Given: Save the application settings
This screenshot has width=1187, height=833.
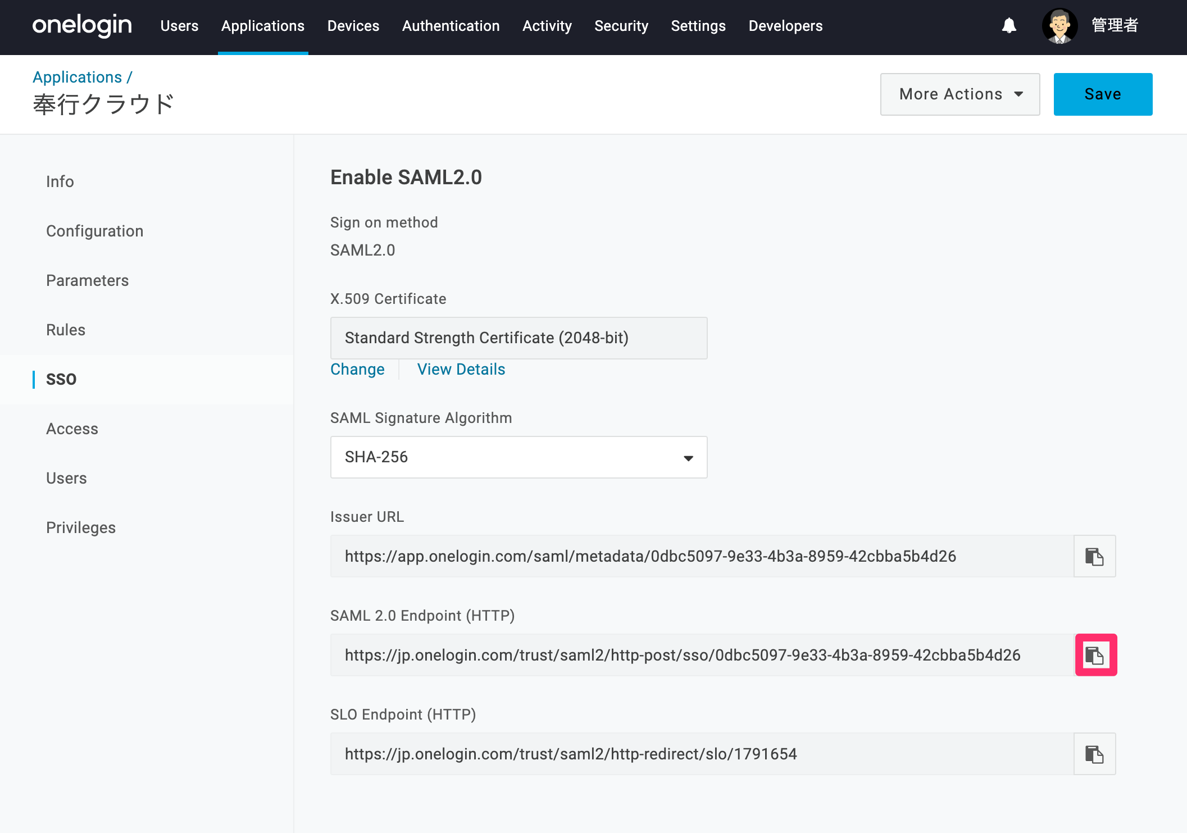Looking at the screenshot, I should [x=1103, y=94].
